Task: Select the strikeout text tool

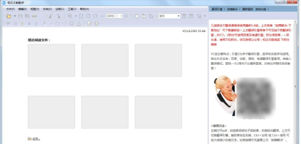Action: point(29,24)
